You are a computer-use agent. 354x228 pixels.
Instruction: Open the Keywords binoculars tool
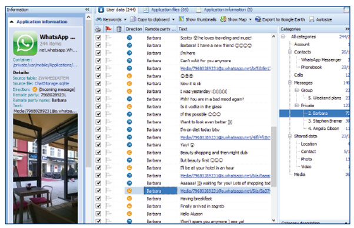[x=99, y=19]
